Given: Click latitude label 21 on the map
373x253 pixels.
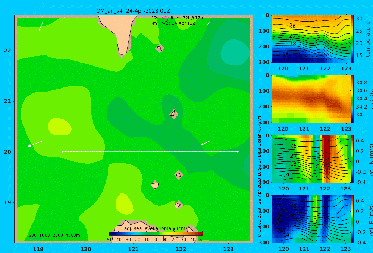Looking at the screenshot, I should [x=7, y=101].
